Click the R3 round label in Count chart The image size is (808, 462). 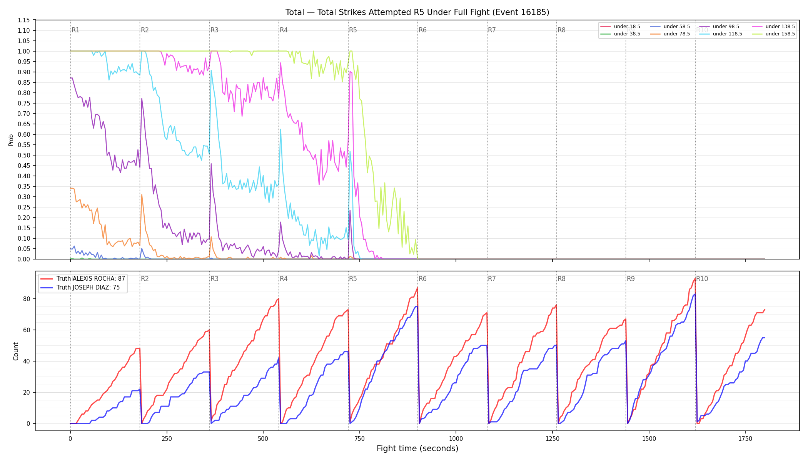pos(214,279)
